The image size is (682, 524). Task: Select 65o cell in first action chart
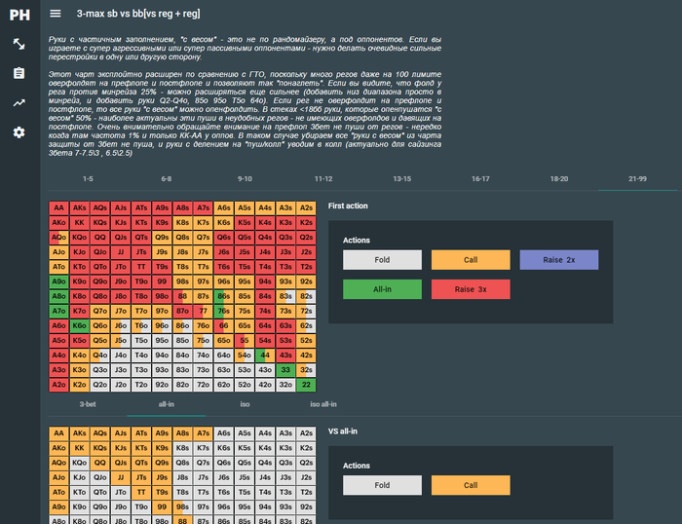coord(223,341)
